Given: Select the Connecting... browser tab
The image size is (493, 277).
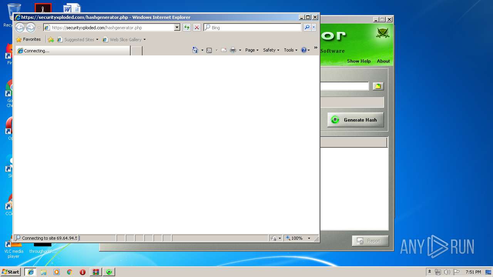Looking at the screenshot, I should point(73,51).
